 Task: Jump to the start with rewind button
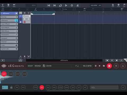click(49, 6)
